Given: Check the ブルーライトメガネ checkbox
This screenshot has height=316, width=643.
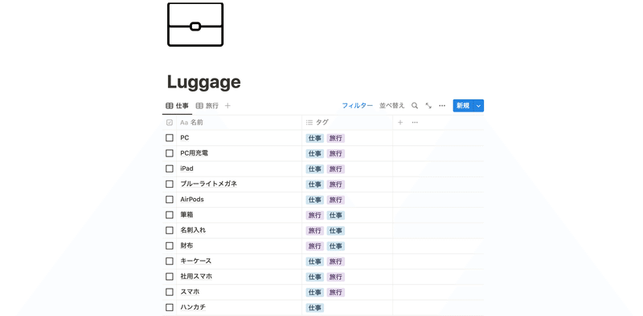Looking at the screenshot, I should pyautogui.click(x=170, y=184).
